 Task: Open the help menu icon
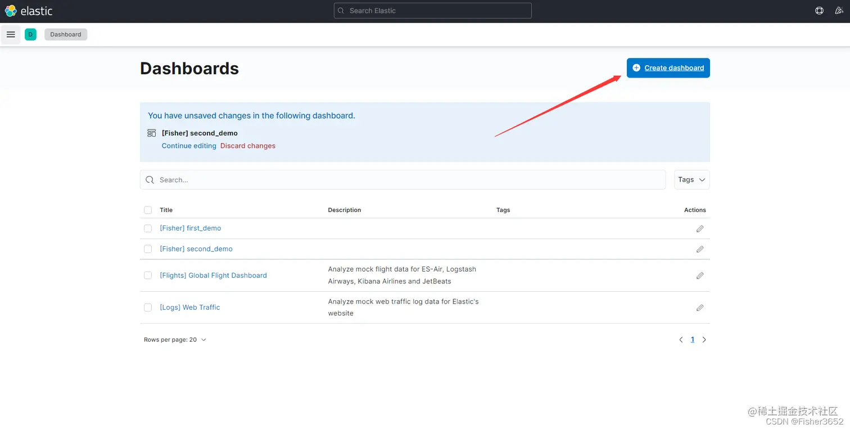(819, 11)
